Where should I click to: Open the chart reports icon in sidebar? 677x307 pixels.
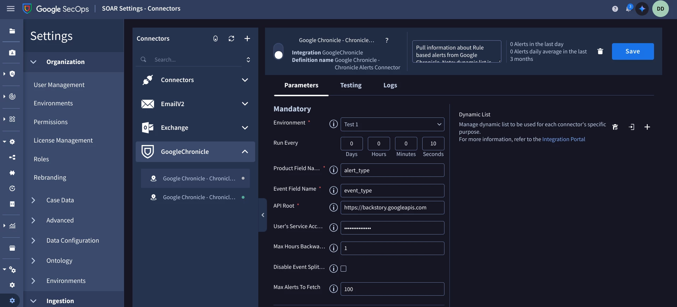click(12, 226)
